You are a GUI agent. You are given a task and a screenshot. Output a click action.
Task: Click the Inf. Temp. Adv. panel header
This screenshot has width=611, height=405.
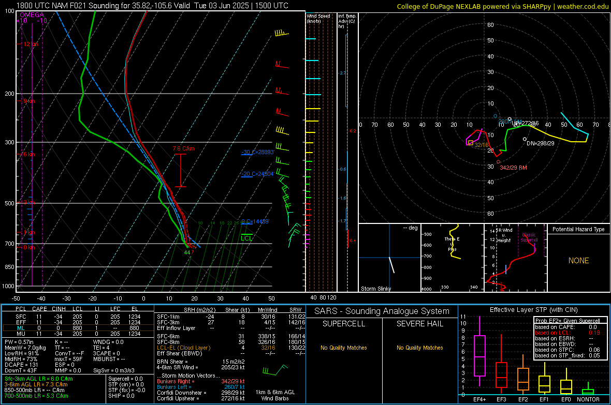346,21
